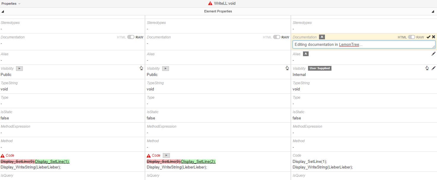This screenshot has height=180, width=437.
Task: Expand the Visibility arrow in middle column
Action: [165, 68]
